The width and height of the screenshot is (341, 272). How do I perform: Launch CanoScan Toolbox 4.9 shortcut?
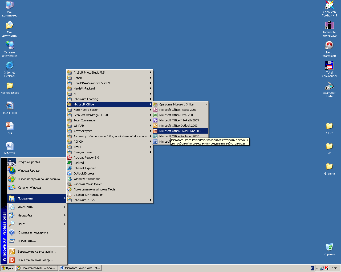pos(329,8)
